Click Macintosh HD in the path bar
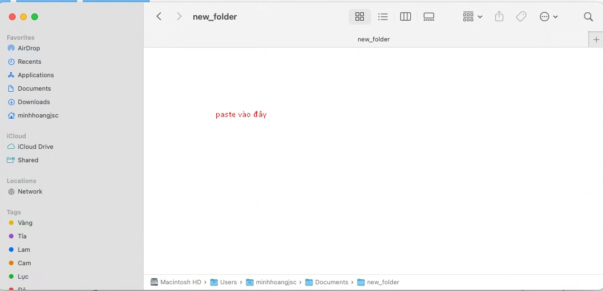Image resolution: width=603 pixels, height=291 pixels. (180, 282)
